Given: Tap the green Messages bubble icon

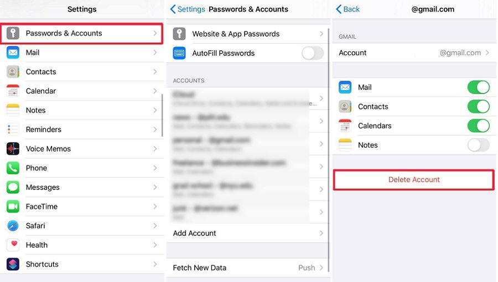Looking at the screenshot, I should tap(13, 187).
